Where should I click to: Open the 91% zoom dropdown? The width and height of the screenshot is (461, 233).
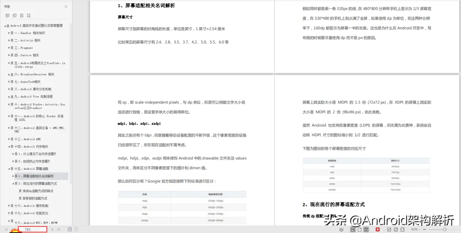click(x=415, y=229)
